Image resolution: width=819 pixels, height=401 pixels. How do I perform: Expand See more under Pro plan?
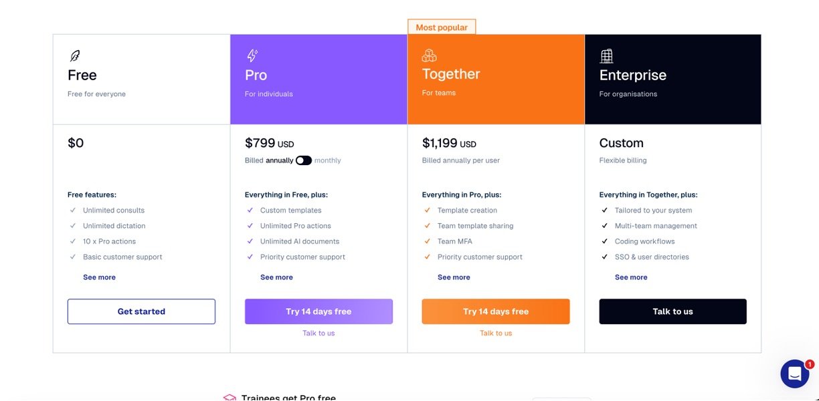click(x=276, y=277)
